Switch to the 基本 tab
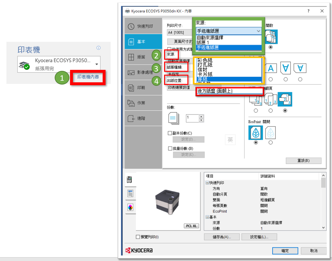This screenshot has width=332, height=261. tap(143, 41)
